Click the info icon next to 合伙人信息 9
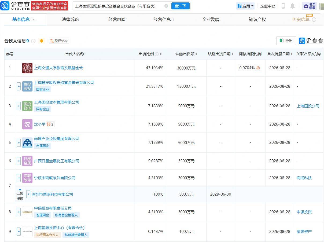Image resolution: width=324 pixels, height=242 pixels. click(33, 41)
